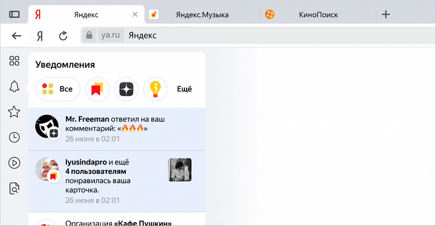Open Mr. Freeman comment reply notification
This screenshot has width=436, height=226.
point(117,129)
